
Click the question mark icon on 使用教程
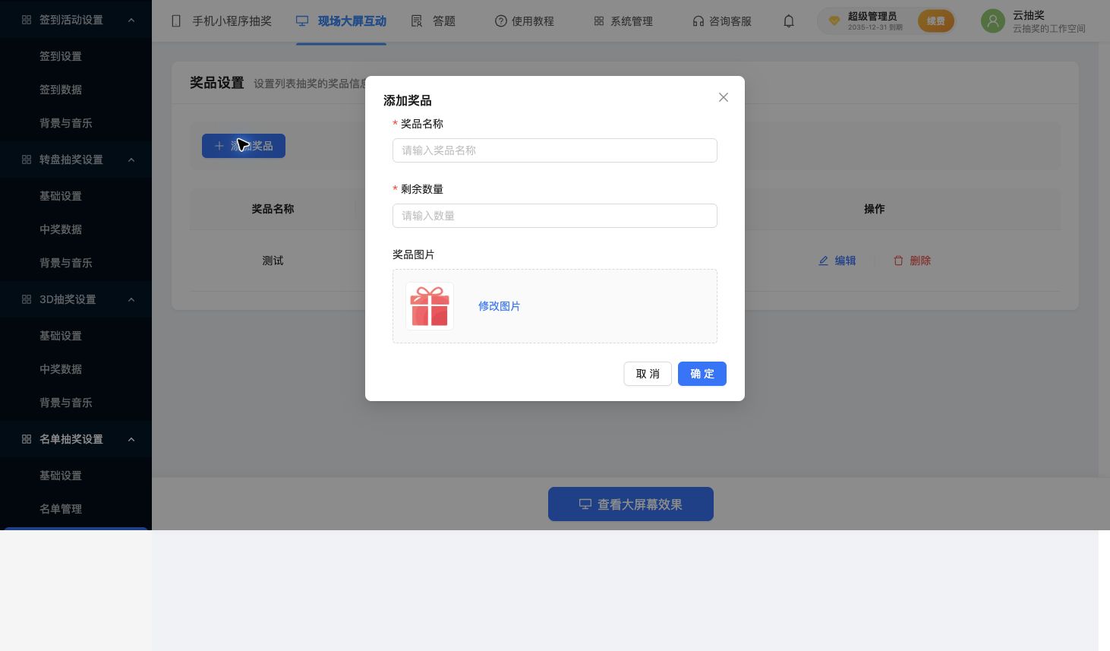point(500,21)
